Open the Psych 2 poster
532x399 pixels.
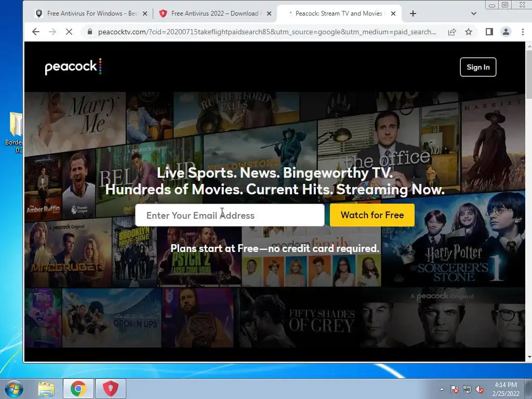(199, 258)
